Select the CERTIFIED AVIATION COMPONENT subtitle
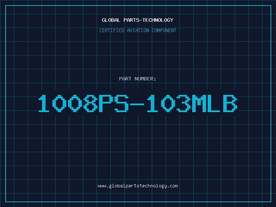 [138, 30]
